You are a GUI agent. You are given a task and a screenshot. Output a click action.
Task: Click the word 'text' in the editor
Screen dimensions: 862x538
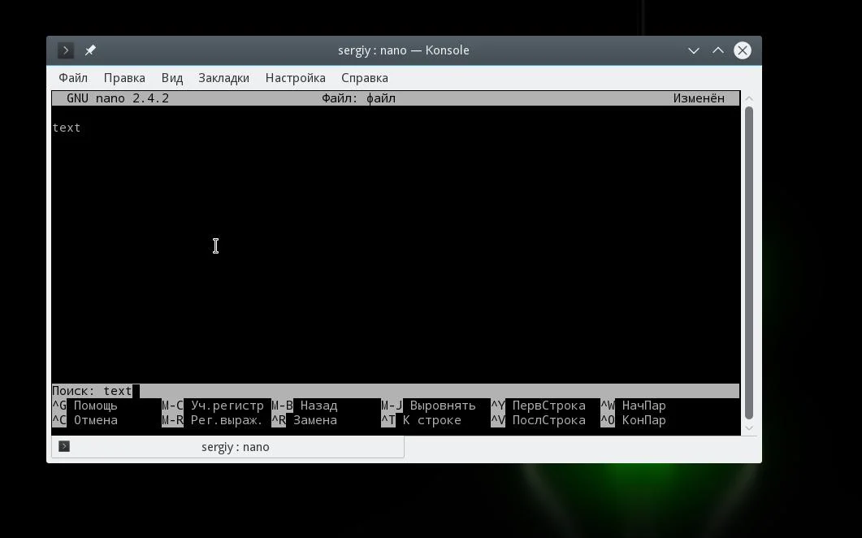(67, 128)
